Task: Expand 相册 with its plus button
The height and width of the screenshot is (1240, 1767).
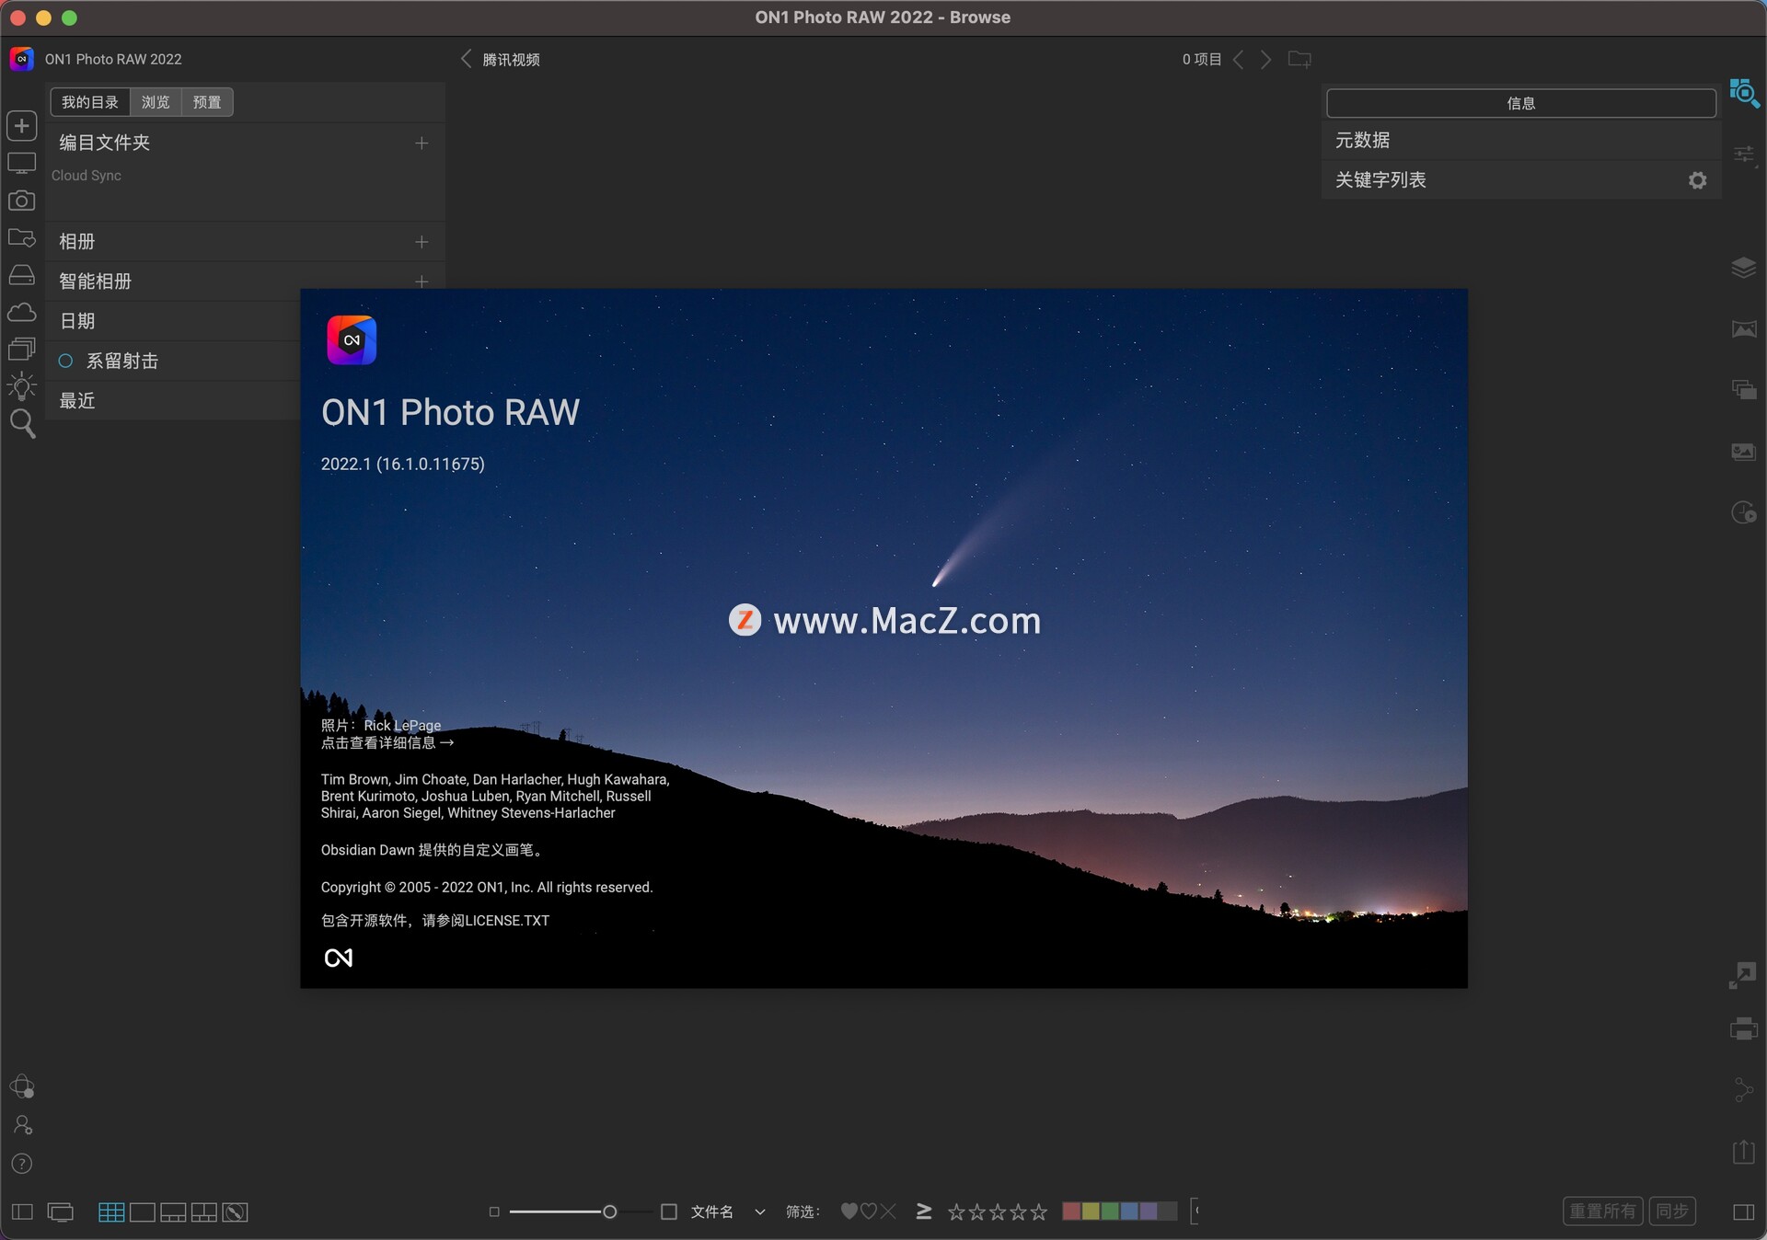Action: [x=422, y=242]
